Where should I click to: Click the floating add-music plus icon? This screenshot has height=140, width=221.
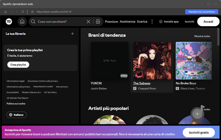(x=197, y=114)
